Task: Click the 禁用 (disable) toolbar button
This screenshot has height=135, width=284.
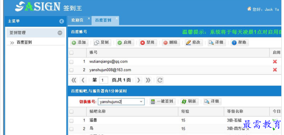Action: coord(148,43)
